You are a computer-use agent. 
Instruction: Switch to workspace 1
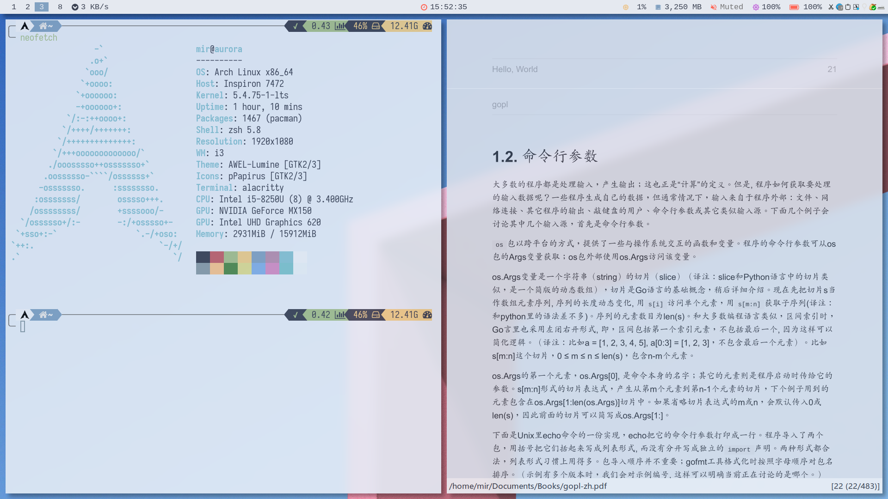[x=14, y=7]
